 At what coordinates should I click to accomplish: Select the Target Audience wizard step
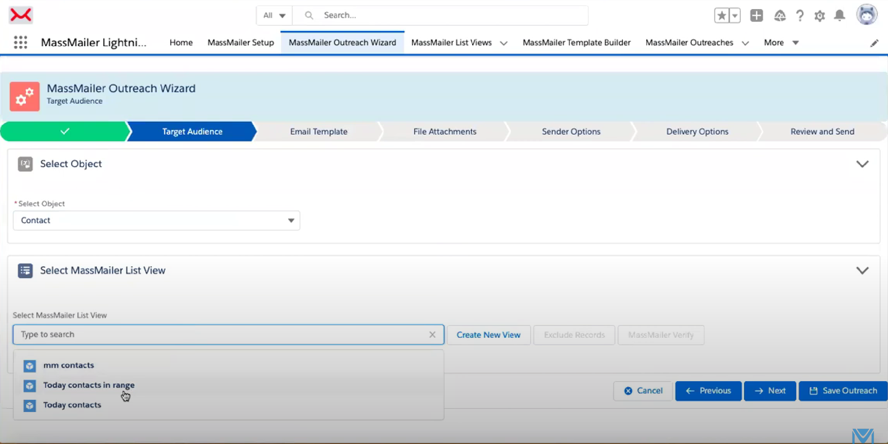pyautogui.click(x=192, y=132)
